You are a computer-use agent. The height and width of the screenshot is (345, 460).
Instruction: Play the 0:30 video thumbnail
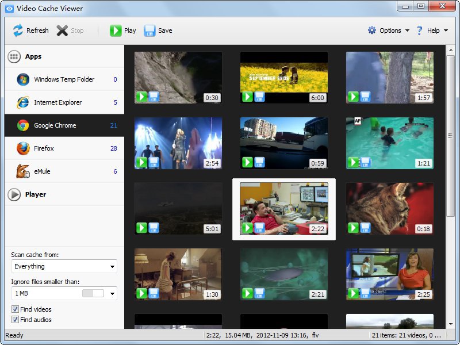click(x=141, y=97)
